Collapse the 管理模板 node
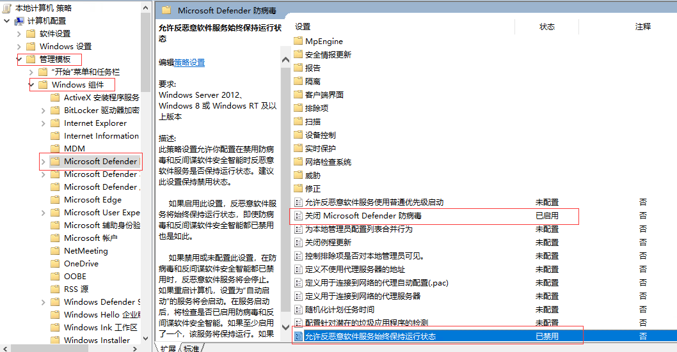The image size is (677, 352). point(19,59)
